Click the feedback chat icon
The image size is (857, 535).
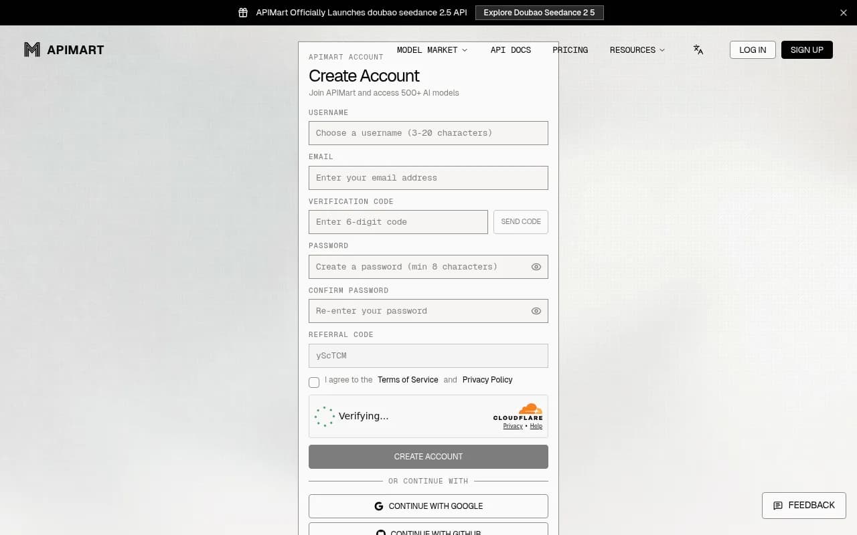pos(778,506)
